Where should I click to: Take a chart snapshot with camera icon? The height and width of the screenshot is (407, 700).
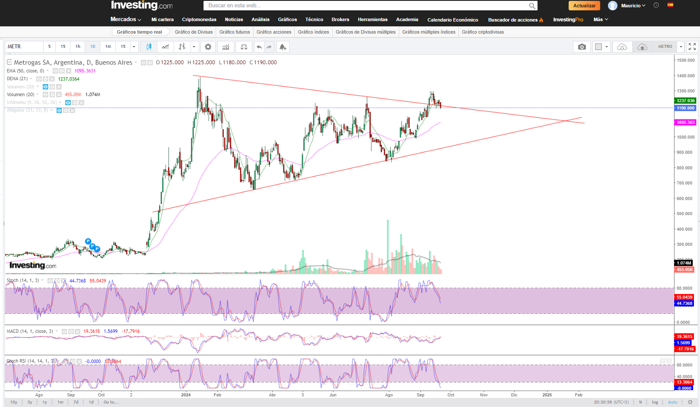(582, 47)
